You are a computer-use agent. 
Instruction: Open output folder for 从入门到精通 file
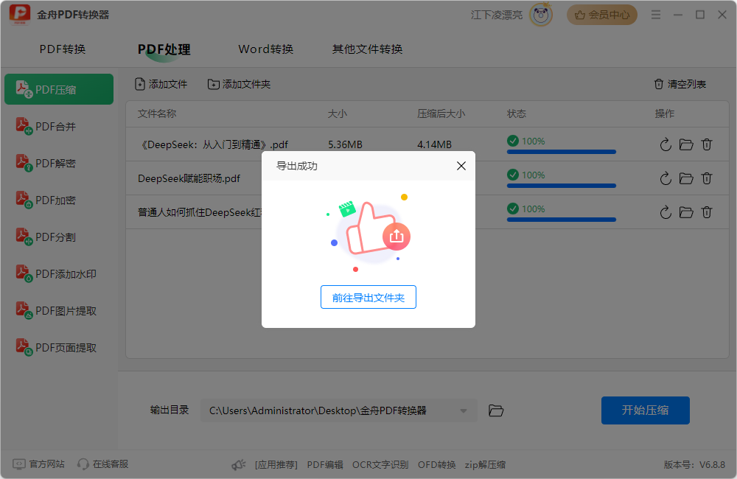click(x=686, y=144)
